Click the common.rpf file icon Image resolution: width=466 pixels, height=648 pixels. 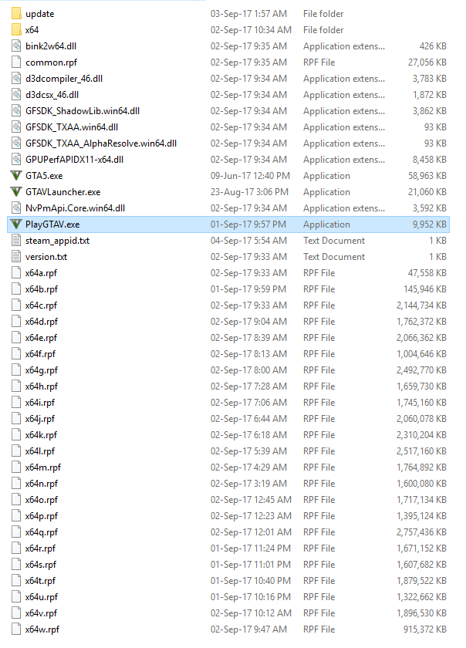(x=16, y=62)
